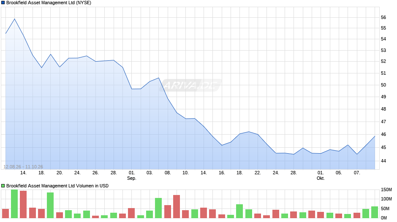This screenshot has width=397, height=222.
Task: Click the price axis label 45
Action: pyautogui.click(x=383, y=148)
